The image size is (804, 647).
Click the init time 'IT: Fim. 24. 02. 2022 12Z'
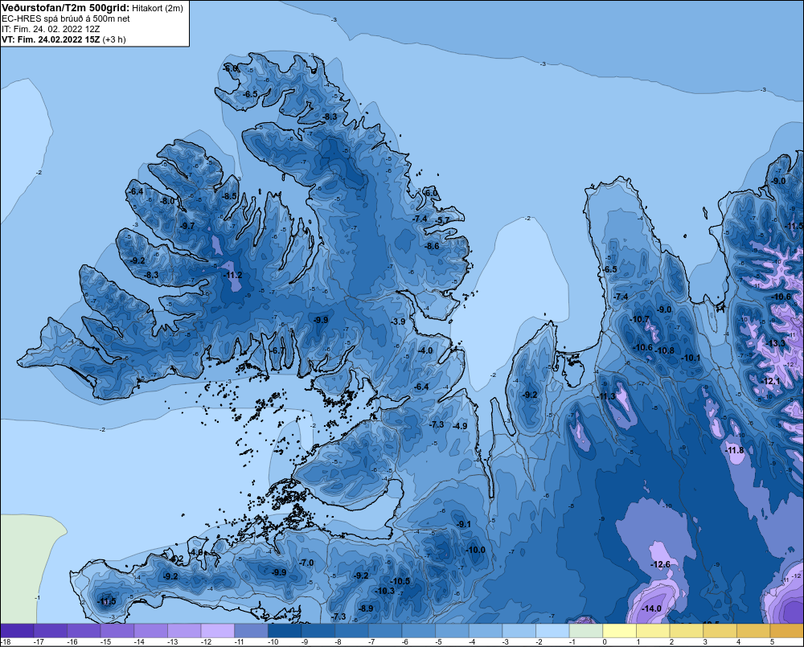click(x=51, y=29)
